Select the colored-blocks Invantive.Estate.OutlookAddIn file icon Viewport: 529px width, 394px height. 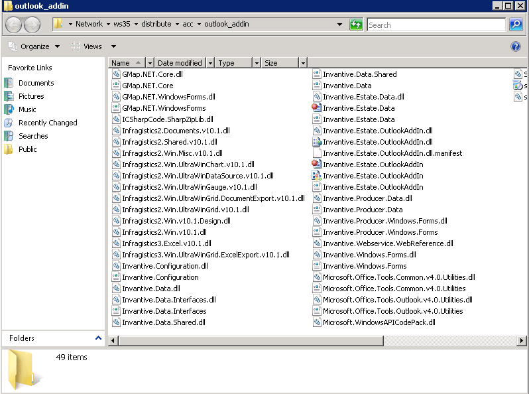click(x=316, y=176)
